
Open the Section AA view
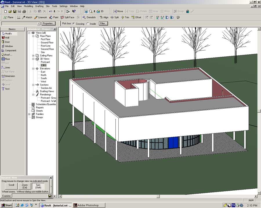(46, 88)
